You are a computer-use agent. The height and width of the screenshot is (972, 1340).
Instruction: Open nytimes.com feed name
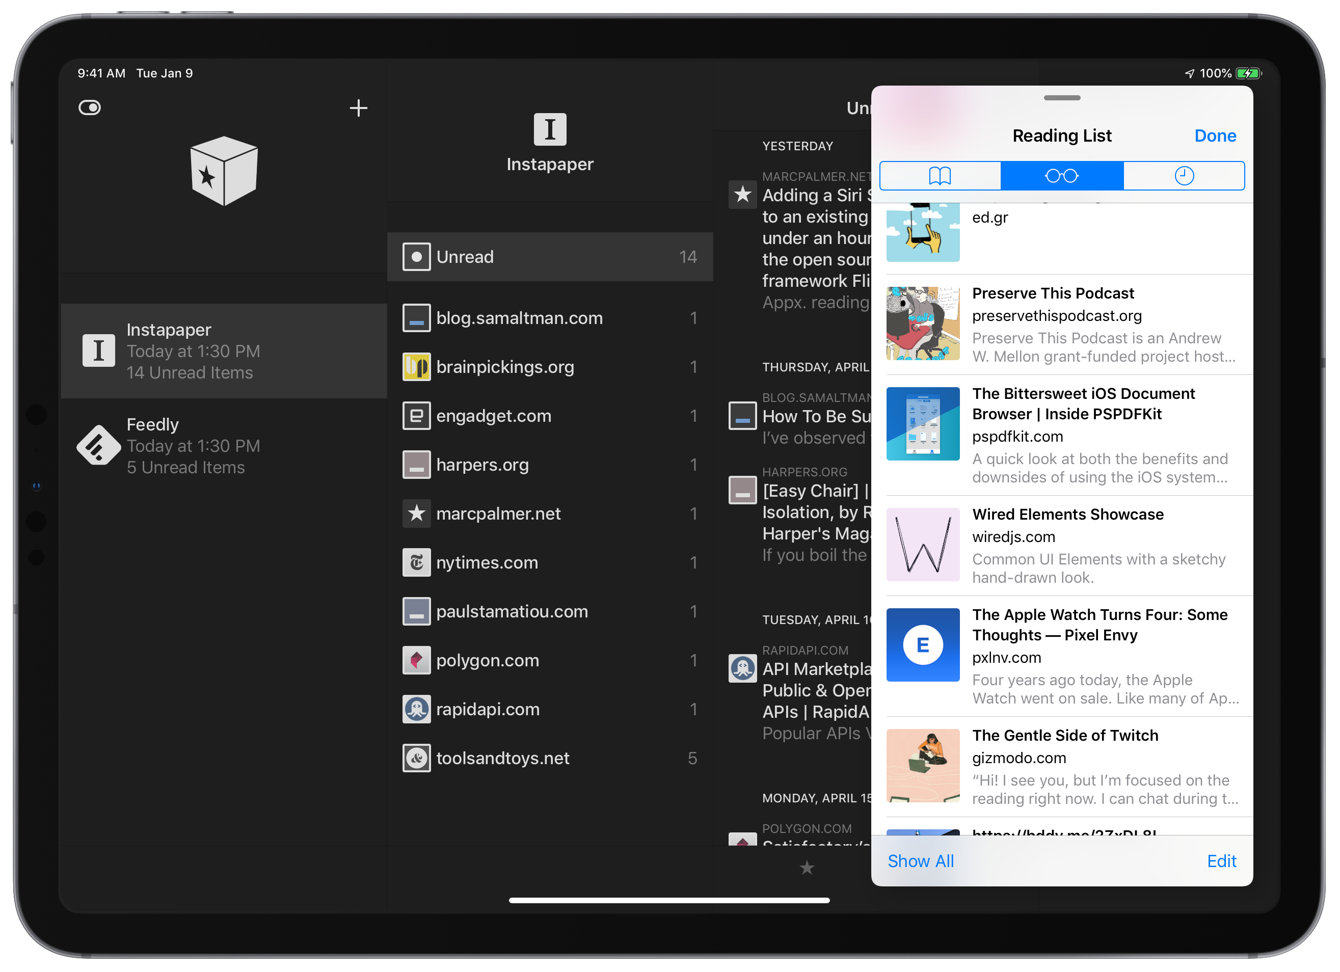point(488,563)
